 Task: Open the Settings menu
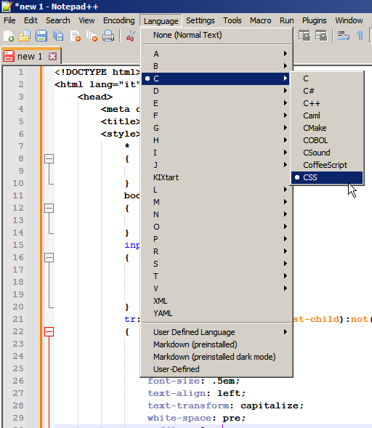point(201,21)
